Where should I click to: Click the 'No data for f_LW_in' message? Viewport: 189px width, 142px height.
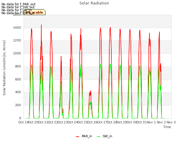point(17,10)
